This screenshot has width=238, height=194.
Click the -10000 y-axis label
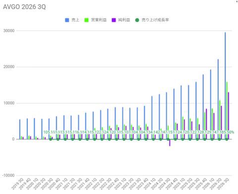coord(8,175)
